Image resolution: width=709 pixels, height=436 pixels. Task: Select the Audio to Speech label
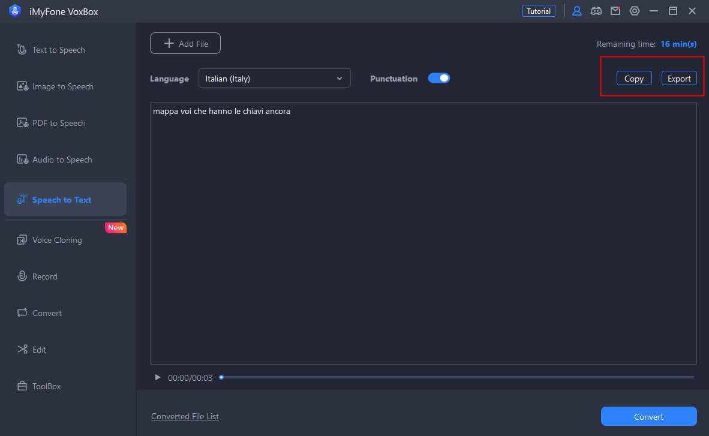pyautogui.click(x=62, y=160)
